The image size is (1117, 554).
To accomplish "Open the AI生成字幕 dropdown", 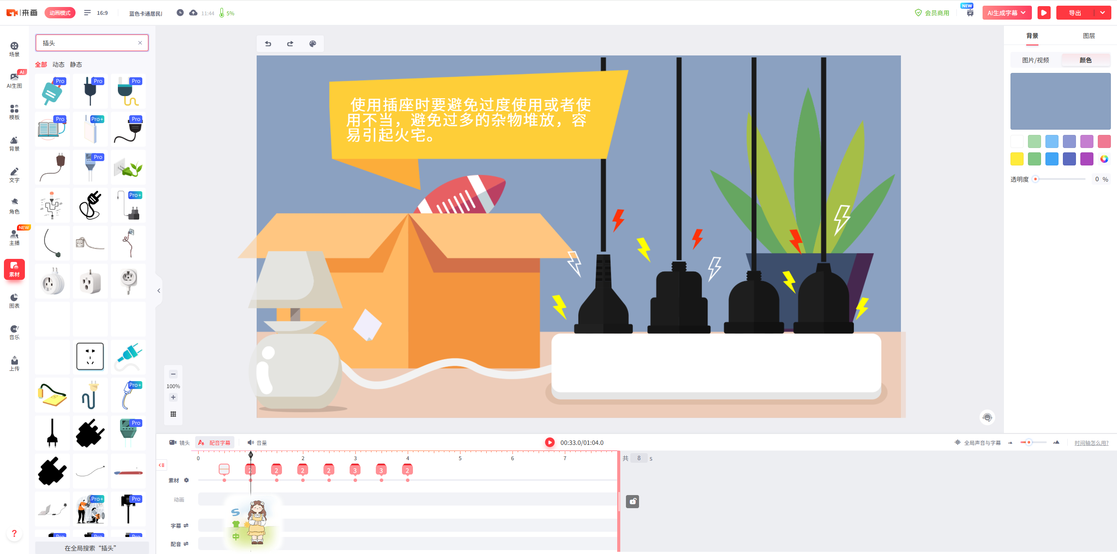I will tap(1007, 13).
